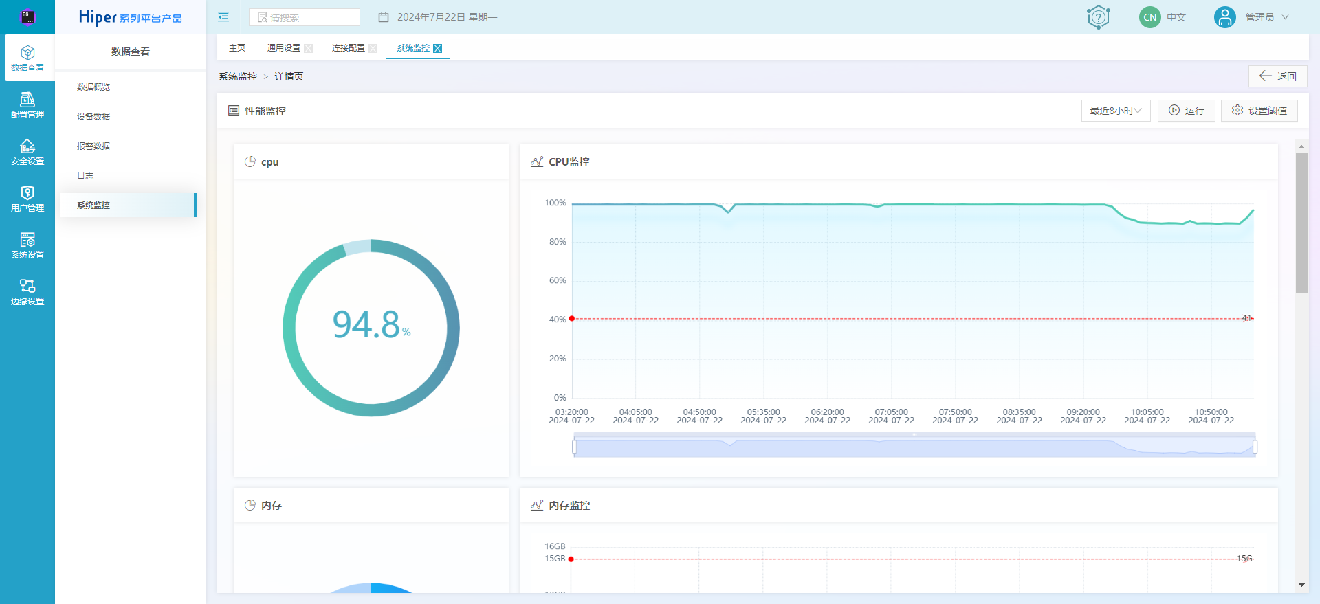Viewport: 1320px width, 604px height.
Task: Click the 数据查看 side menu heading
Action: click(131, 52)
